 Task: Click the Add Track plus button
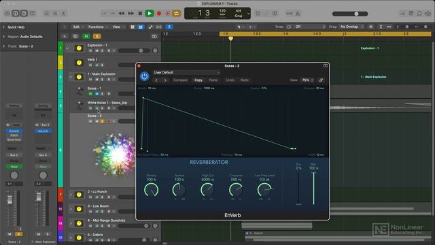coord(65,36)
